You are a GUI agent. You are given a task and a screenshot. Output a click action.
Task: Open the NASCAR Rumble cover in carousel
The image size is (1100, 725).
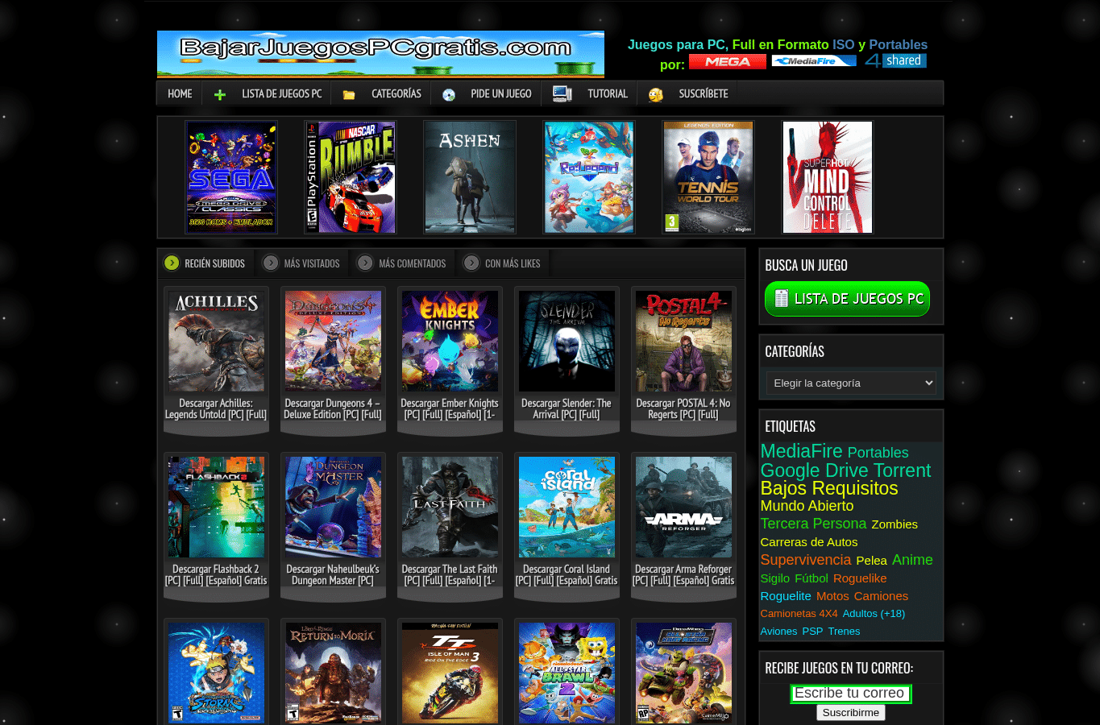pos(351,177)
